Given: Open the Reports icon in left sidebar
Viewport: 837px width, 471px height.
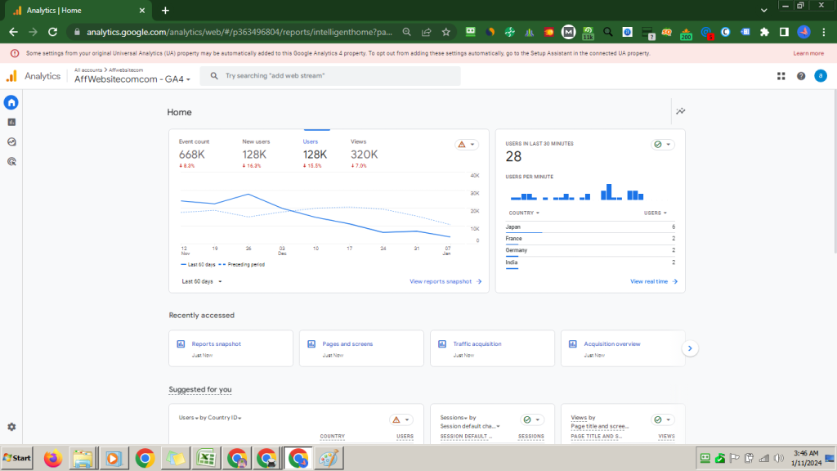Looking at the screenshot, I should (x=11, y=122).
